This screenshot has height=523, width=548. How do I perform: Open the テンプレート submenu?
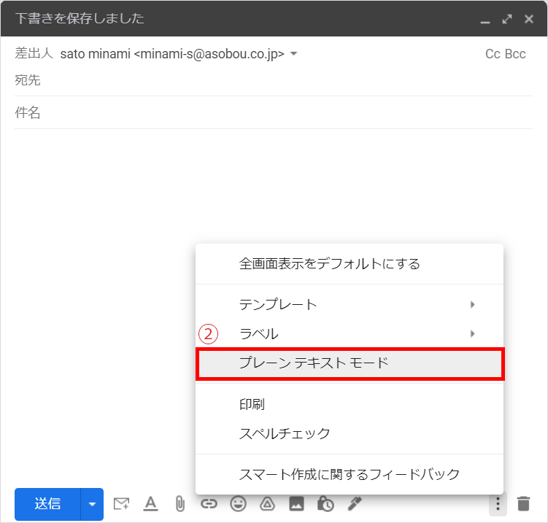point(350,304)
